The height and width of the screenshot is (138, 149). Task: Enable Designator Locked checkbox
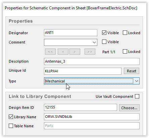point(125,33)
